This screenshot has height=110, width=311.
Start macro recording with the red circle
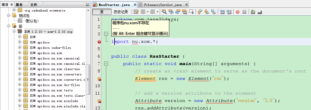tap(237, 12)
